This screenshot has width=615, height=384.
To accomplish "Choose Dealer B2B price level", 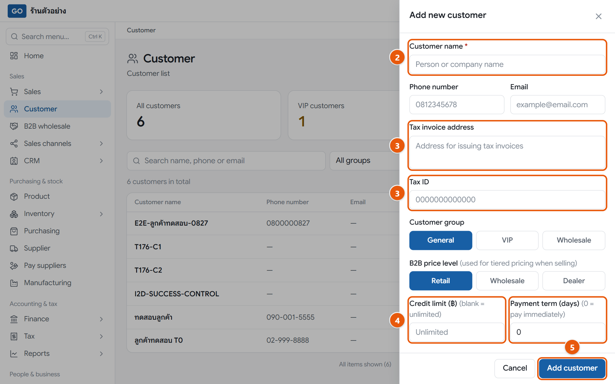I will [574, 281].
